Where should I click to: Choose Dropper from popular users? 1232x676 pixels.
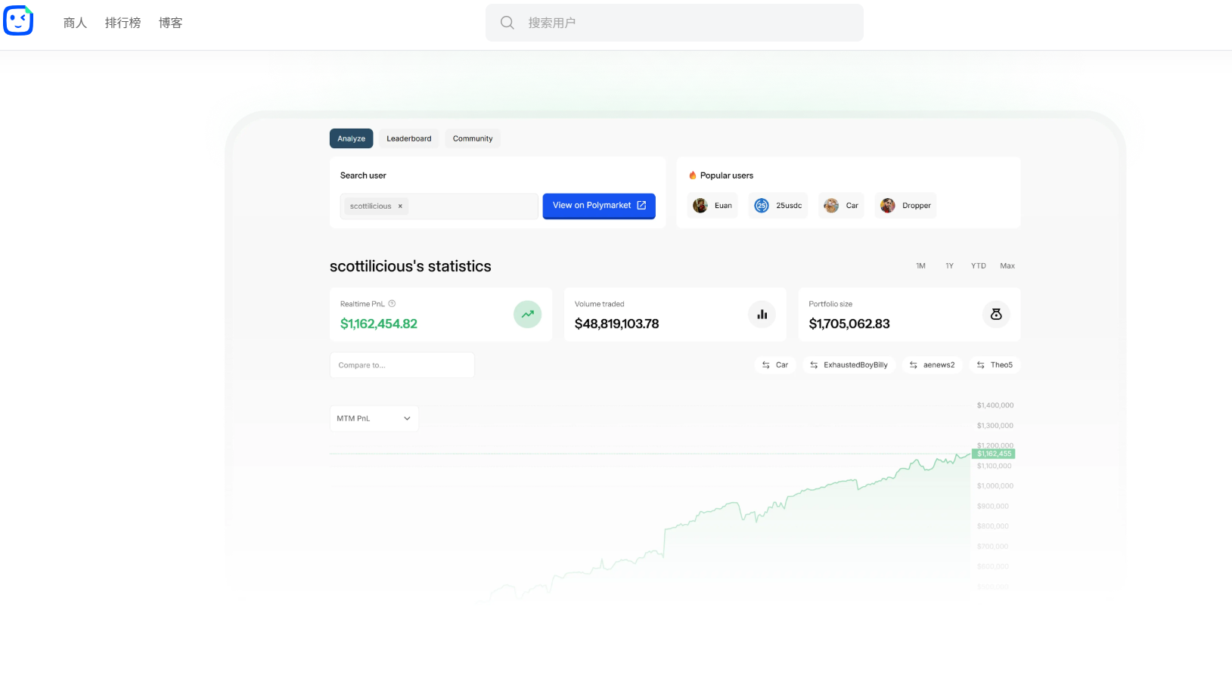(x=906, y=206)
